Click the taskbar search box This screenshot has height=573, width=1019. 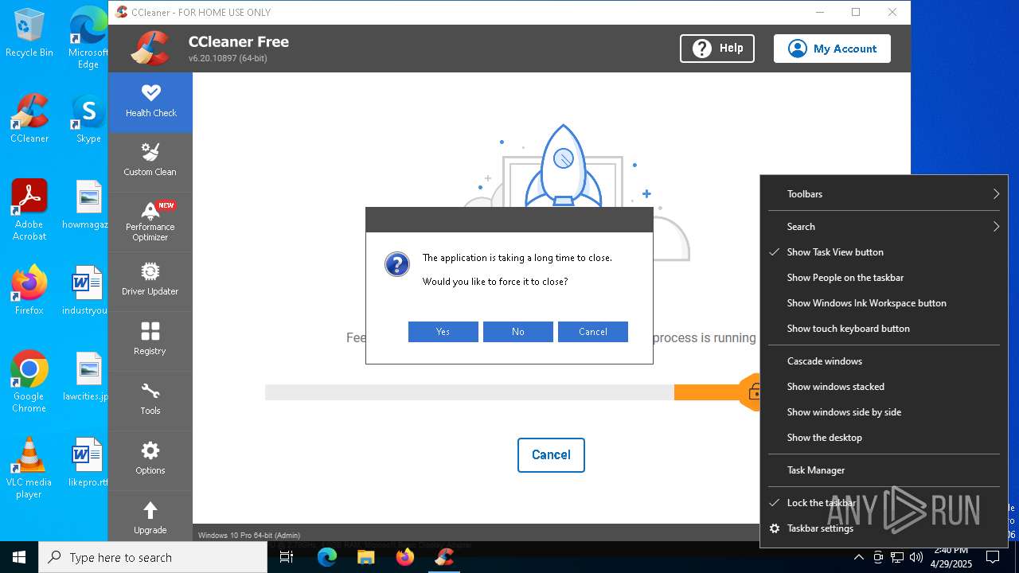tap(153, 557)
